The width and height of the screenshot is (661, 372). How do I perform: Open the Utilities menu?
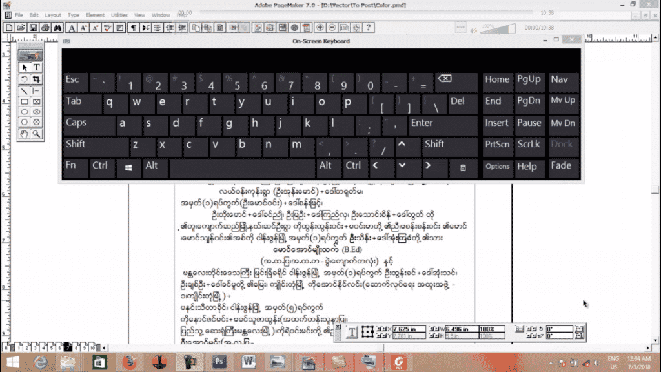(x=119, y=15)
